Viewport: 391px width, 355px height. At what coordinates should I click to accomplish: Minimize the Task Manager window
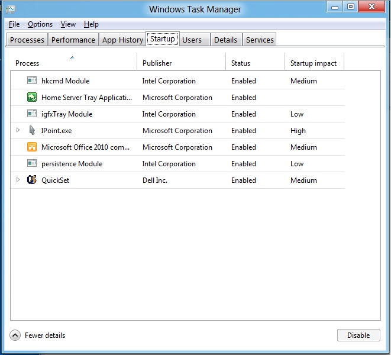[x=335, y=7]
